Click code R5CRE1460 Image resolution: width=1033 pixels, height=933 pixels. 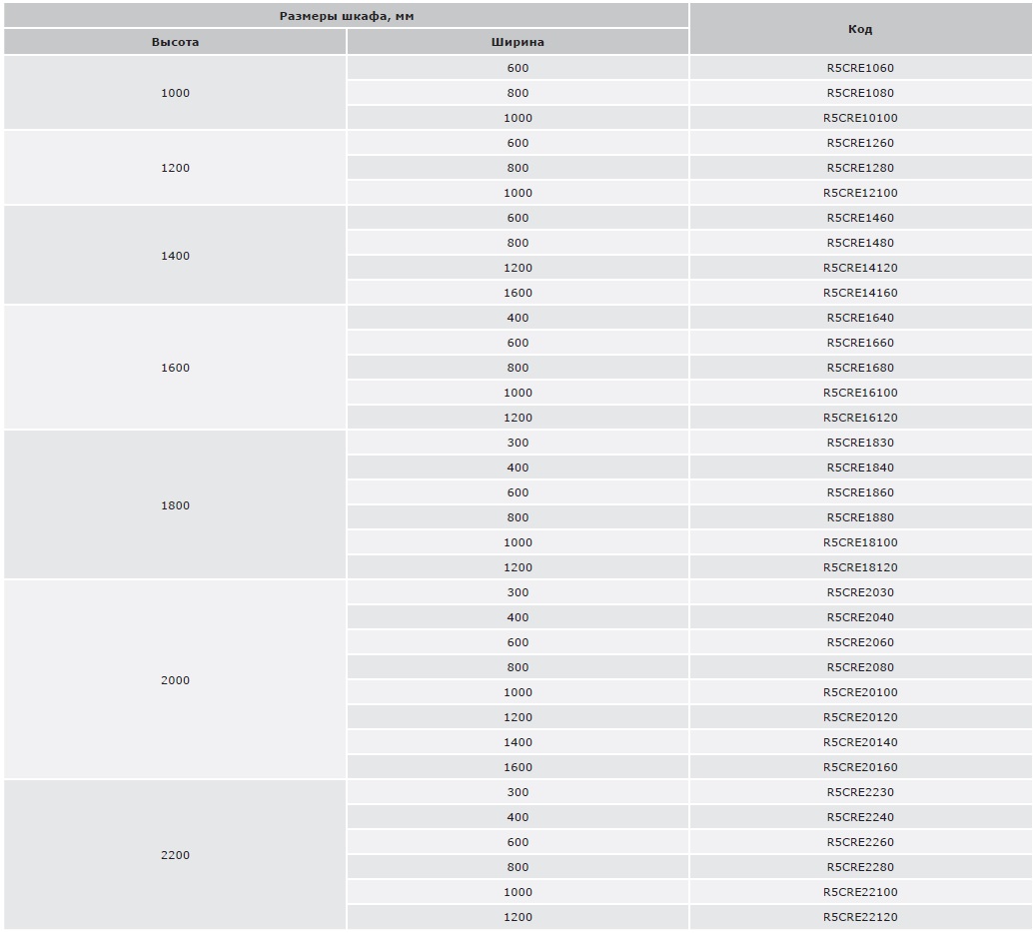point(860,218)
